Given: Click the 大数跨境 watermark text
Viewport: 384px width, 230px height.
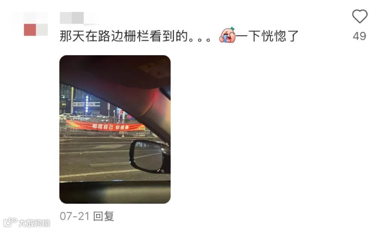Looking at the screenshot, I should click(x=34, y=223).
